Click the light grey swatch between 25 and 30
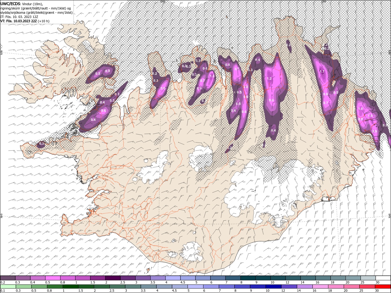 (368, 278)
